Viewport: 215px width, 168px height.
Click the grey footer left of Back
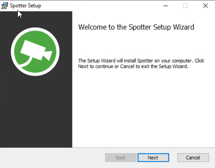53,157
